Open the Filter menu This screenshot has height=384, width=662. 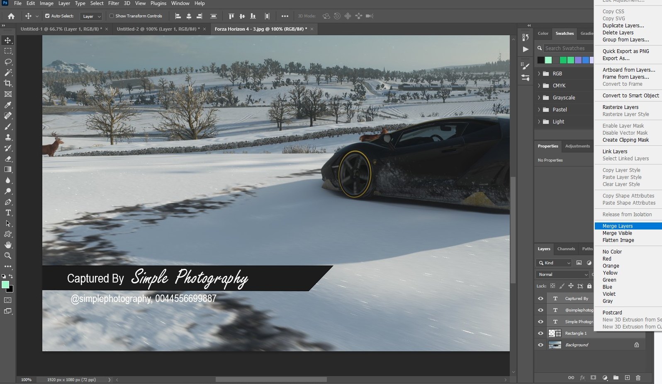click(x=114, y=3)
